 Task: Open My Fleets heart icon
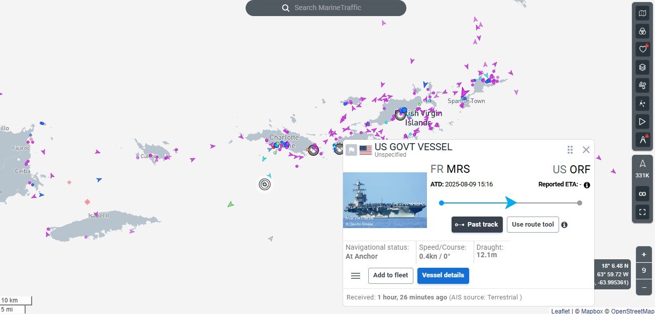pyautogui.click(x=642, y=49)
